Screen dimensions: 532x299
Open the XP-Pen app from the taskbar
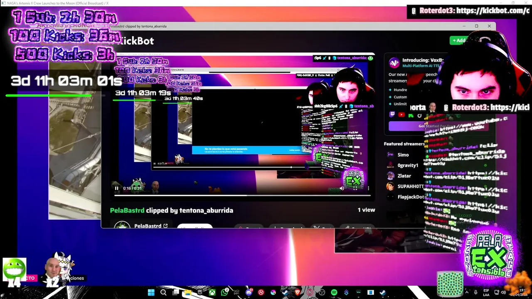[x=236, y=292]
